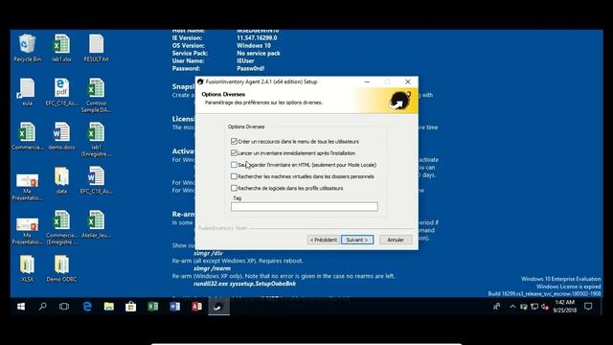Screen dimensions: 613x345
Task: Select the Atelier_Jeu Excel file icon
Action: 96,224
